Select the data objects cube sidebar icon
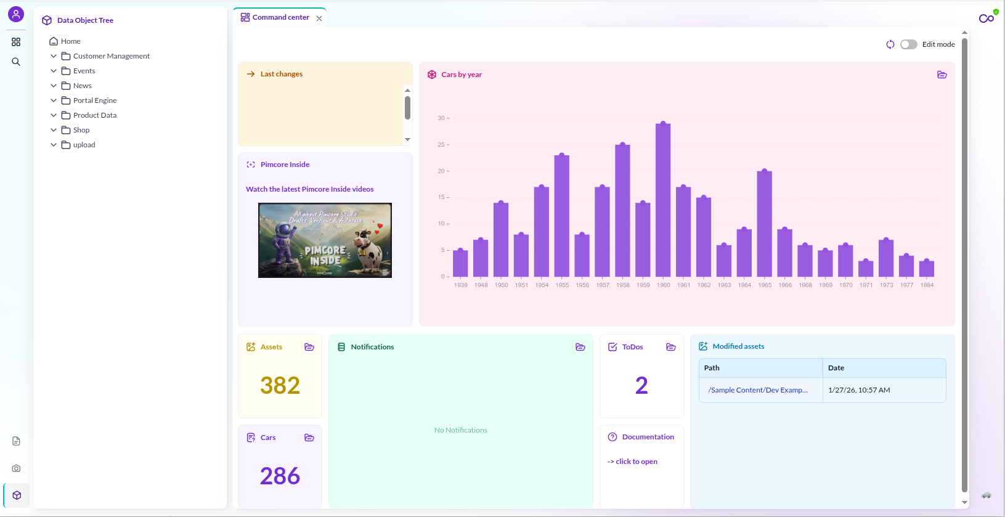This screenshot has width=1005, height=517. coord(17,495)
